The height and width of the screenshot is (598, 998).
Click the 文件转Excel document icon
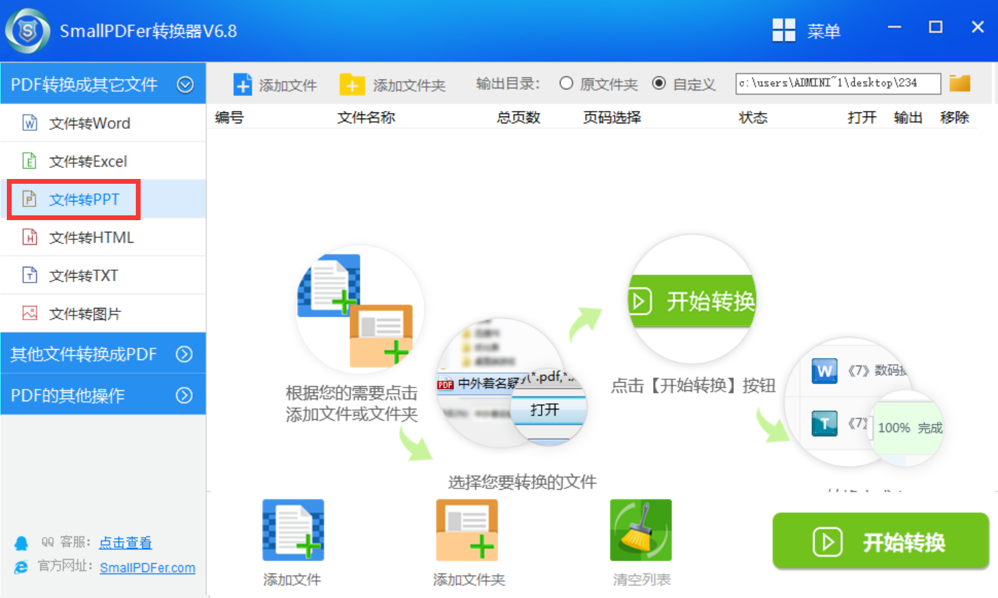30,161
